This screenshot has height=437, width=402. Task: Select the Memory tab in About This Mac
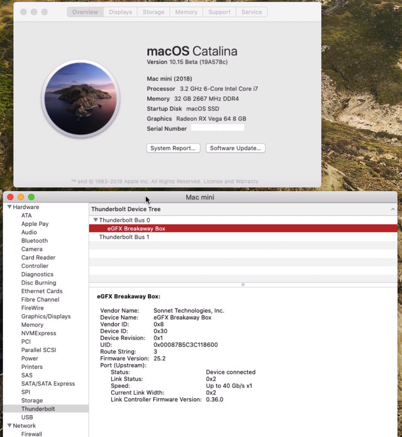point(186,12)
